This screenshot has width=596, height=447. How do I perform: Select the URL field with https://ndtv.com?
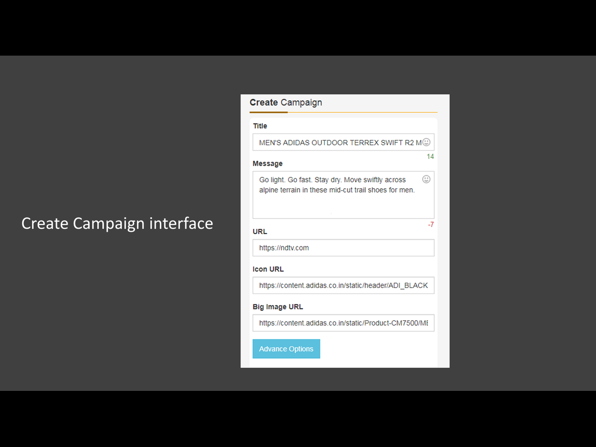[344, 248]
